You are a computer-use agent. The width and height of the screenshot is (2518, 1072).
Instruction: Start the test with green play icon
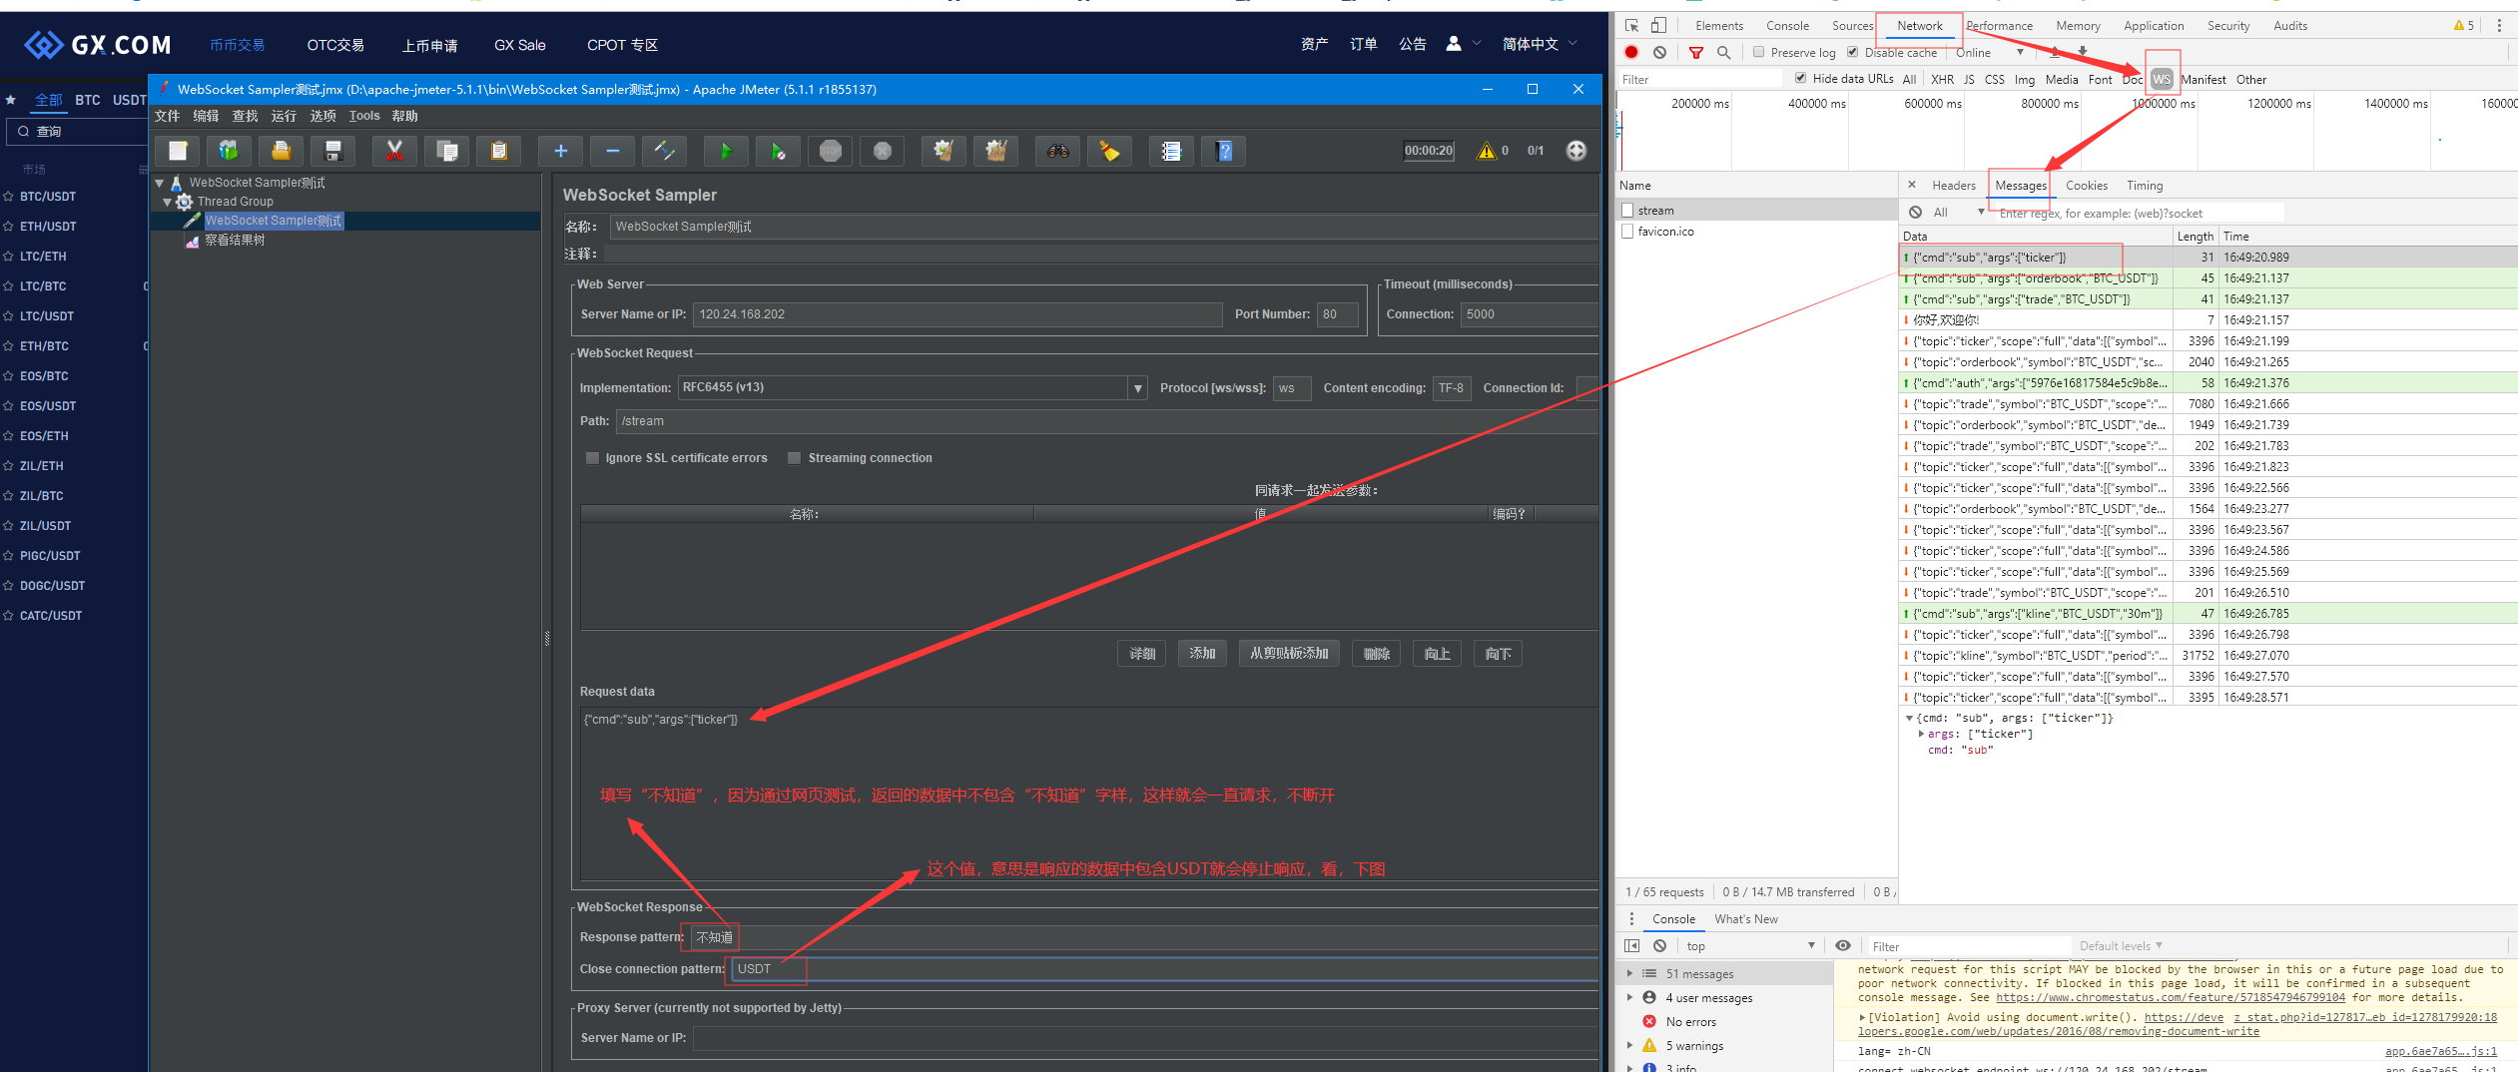click(727, 151)
